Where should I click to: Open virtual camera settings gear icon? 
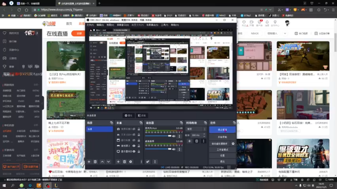coord(233,144)
